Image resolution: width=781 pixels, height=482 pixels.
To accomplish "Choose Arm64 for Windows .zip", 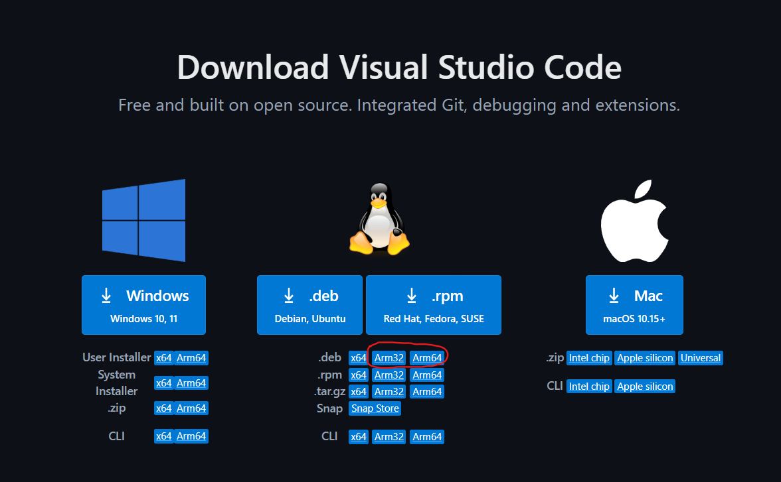I will click(191, 408).
